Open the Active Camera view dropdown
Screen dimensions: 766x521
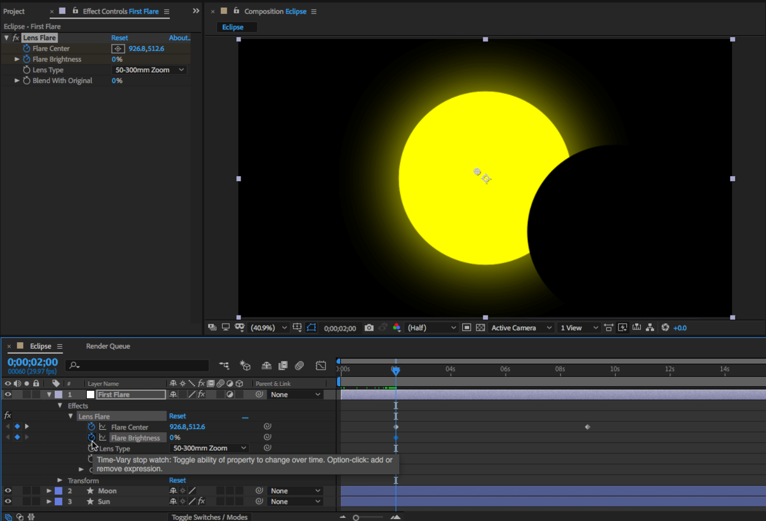521,328
